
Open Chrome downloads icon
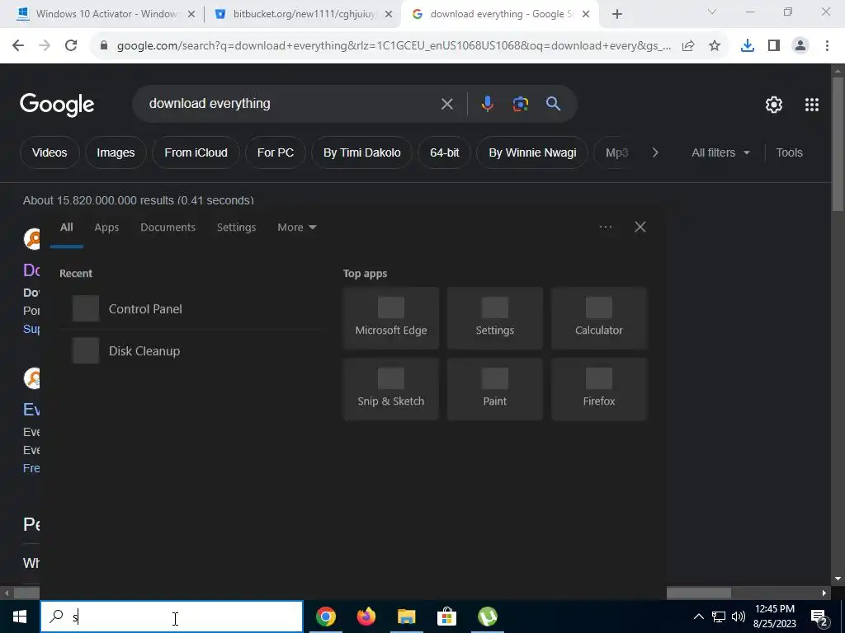(x=747, y=46)
